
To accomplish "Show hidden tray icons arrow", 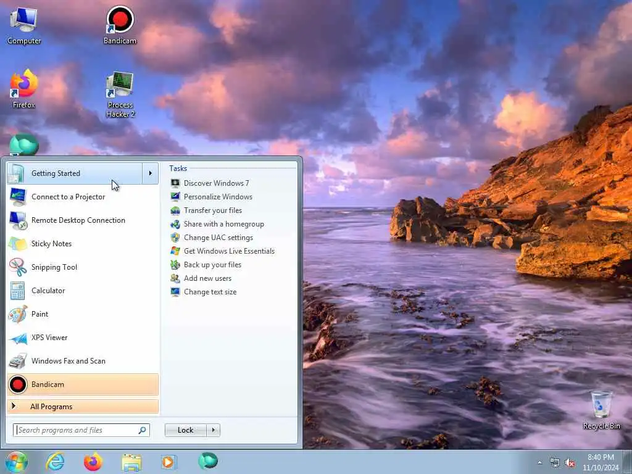I will tap(539, 463).
